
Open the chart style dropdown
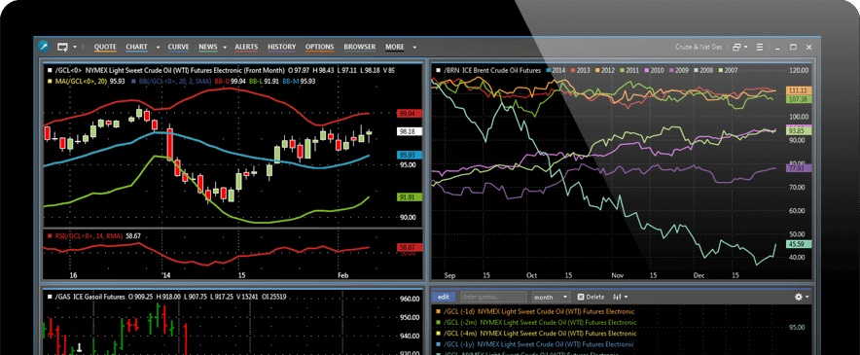621,297
